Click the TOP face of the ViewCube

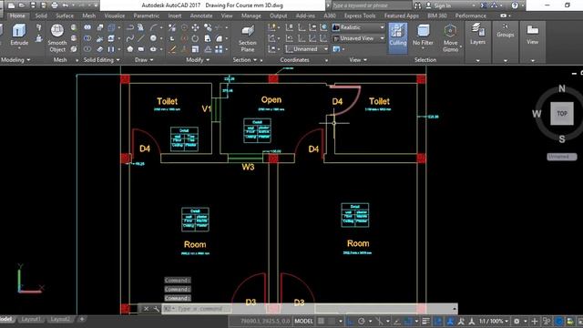pyautogui.click(x=562, y=113)
